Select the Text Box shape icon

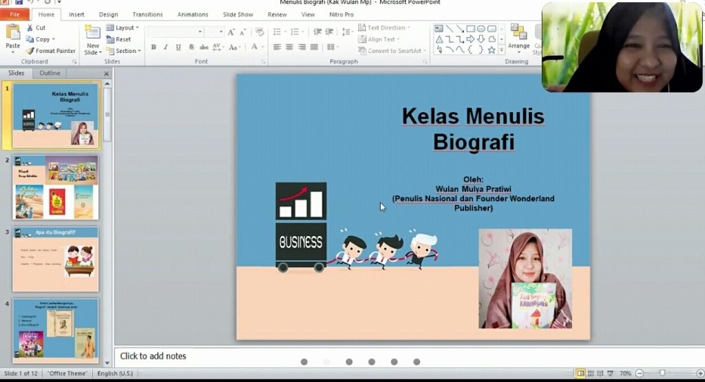tap(439, 28)
